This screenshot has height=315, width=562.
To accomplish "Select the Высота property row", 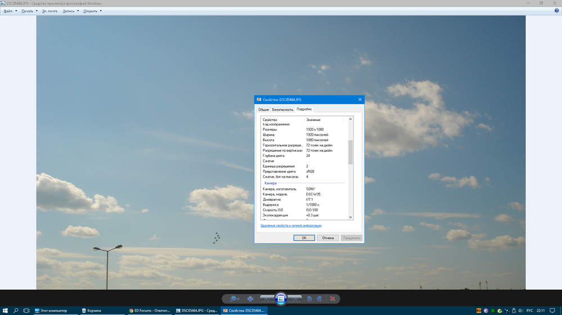I will point(304,140).
